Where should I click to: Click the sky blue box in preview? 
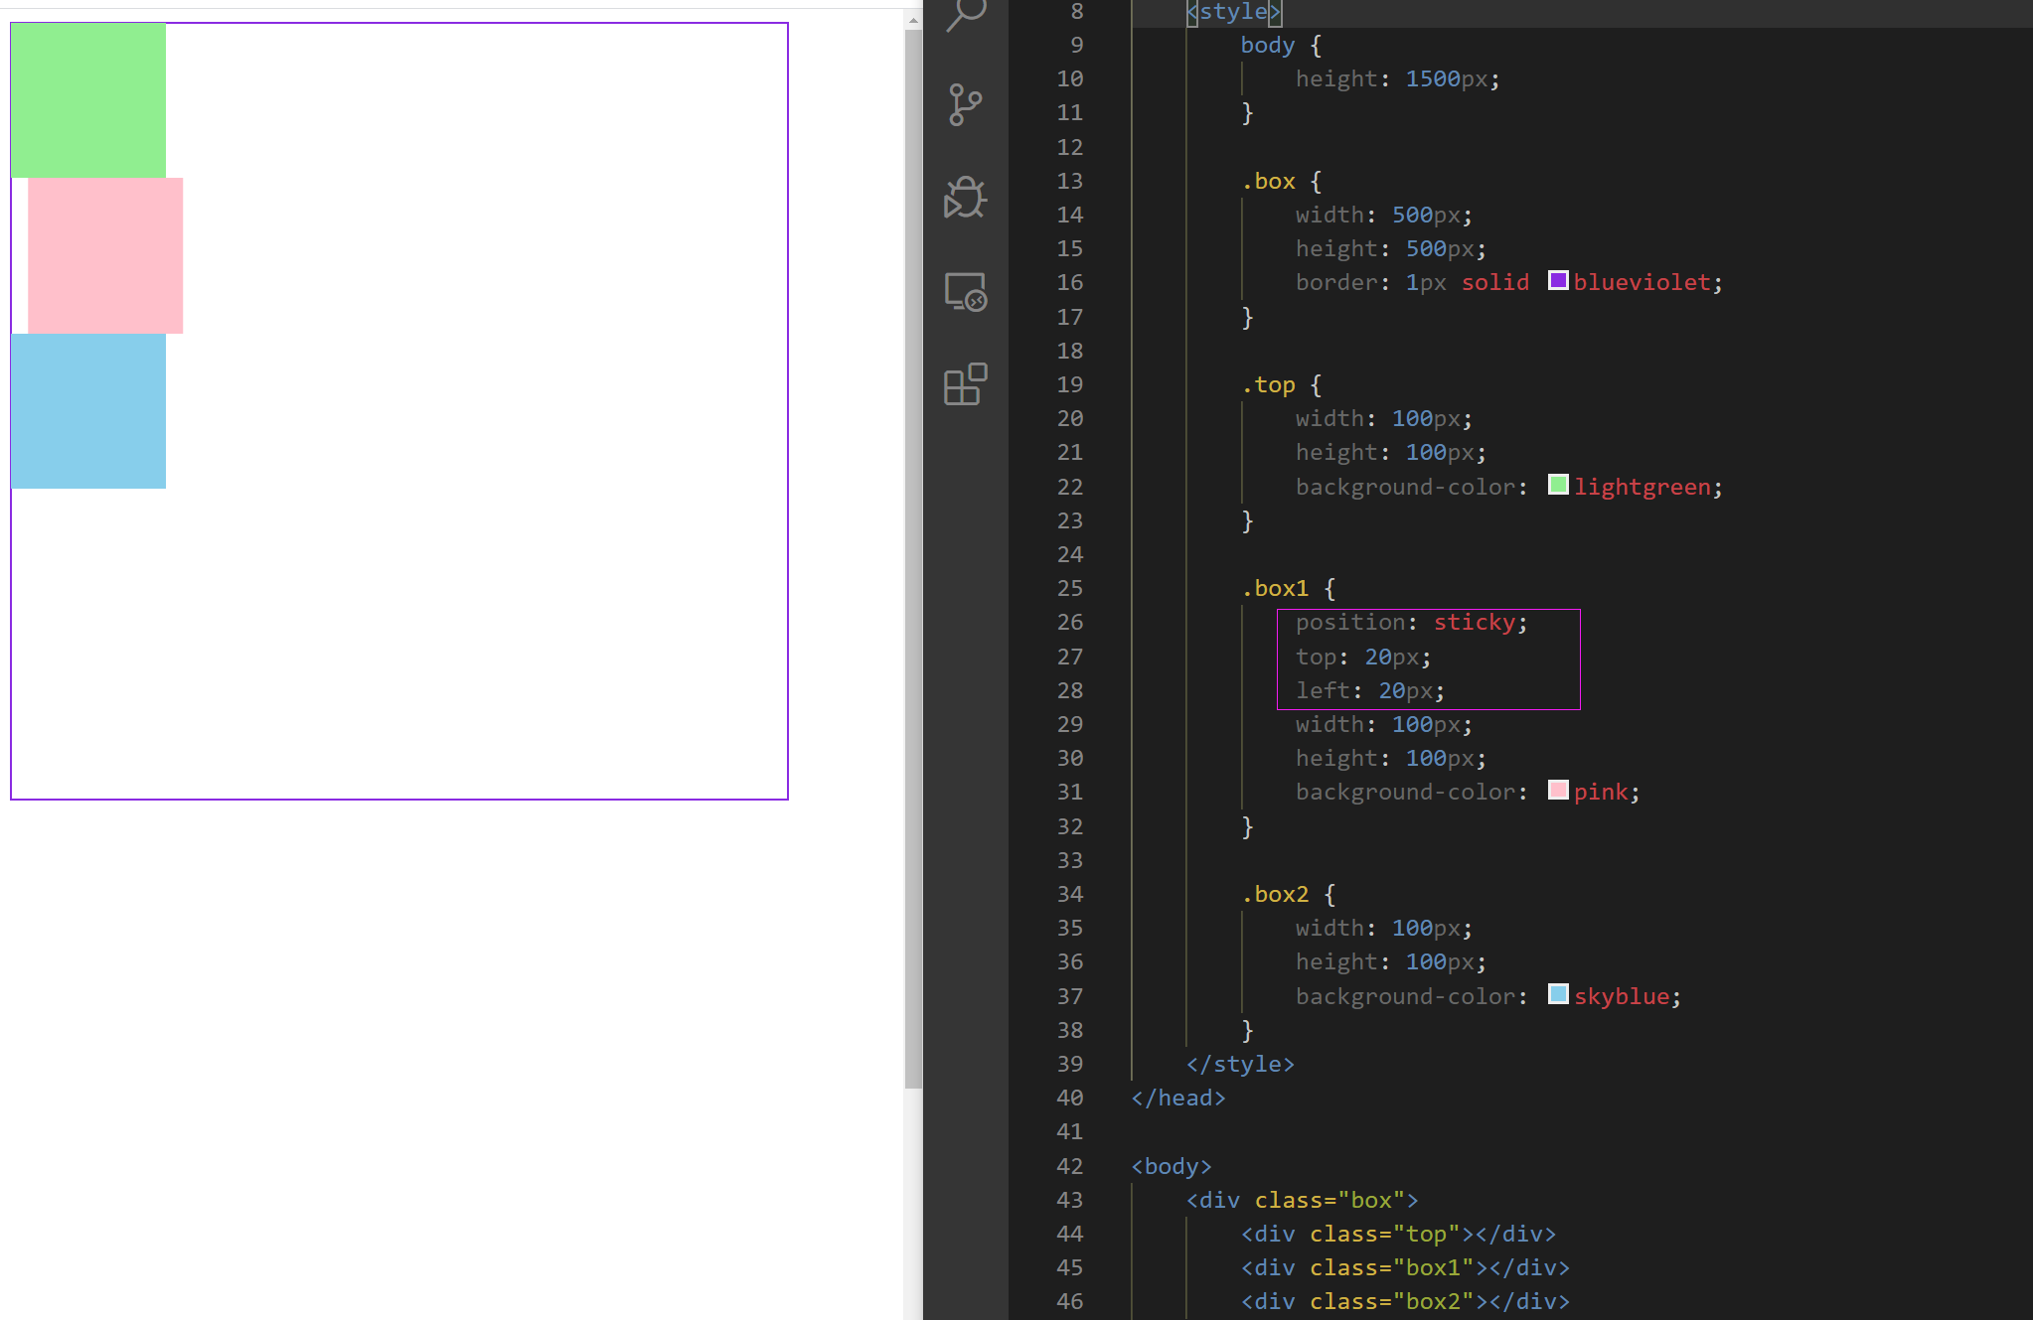(88, 410)
